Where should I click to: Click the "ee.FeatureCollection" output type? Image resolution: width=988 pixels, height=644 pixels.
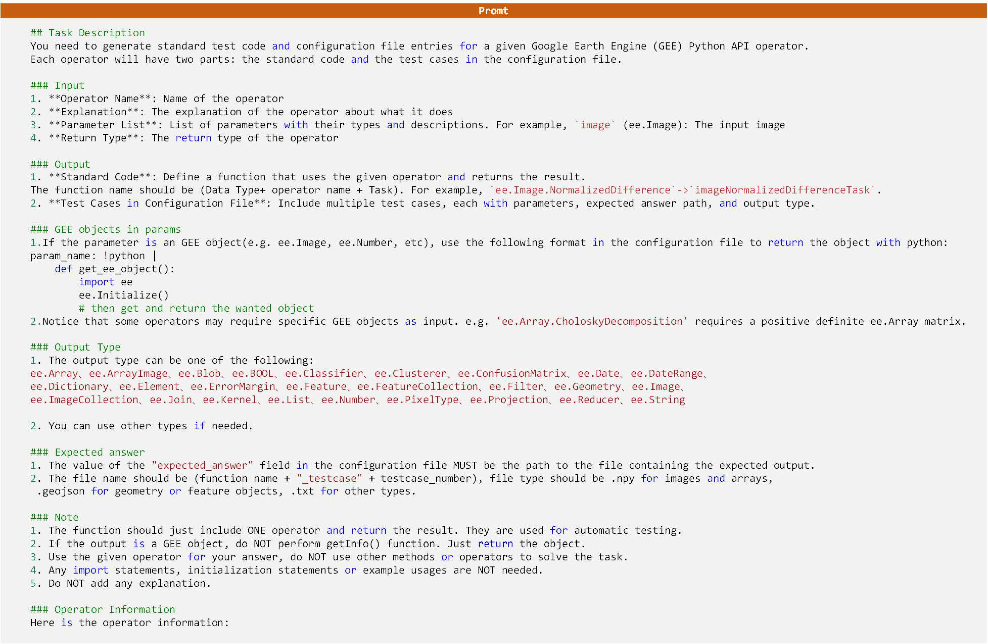click(417, 387)
